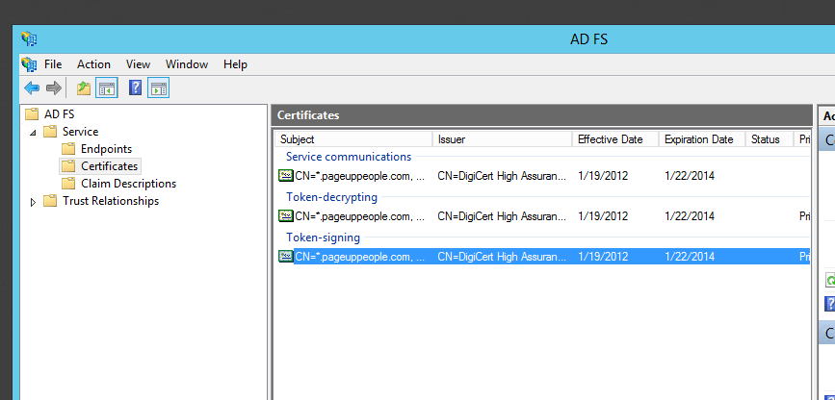Image resolution: width=835 pixels, height=400 pixels.
Task: Click the Back arrow toolbar icon
Action: click(x=32, y=87)
